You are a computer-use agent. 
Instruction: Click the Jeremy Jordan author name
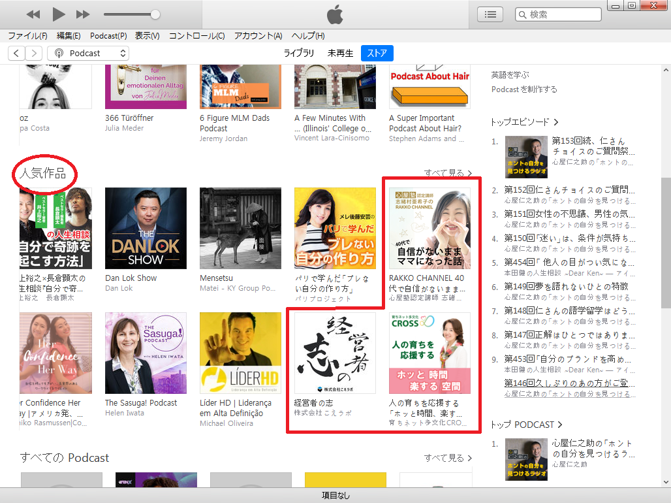(x=223, y=138)
